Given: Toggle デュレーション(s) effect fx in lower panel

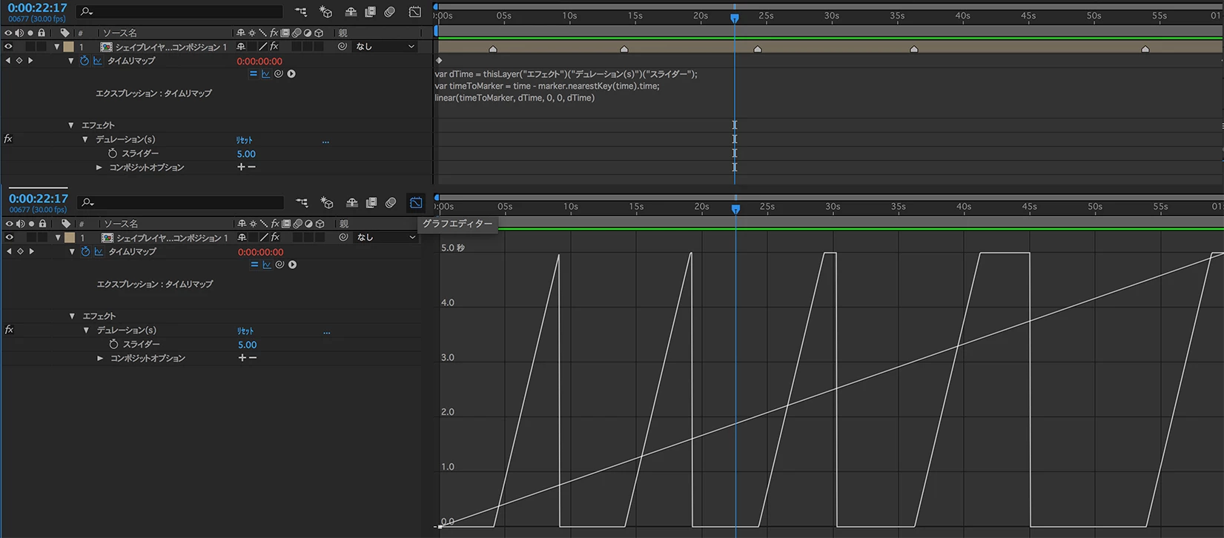Looking at the screenshot, I should (x=9, y=330).
